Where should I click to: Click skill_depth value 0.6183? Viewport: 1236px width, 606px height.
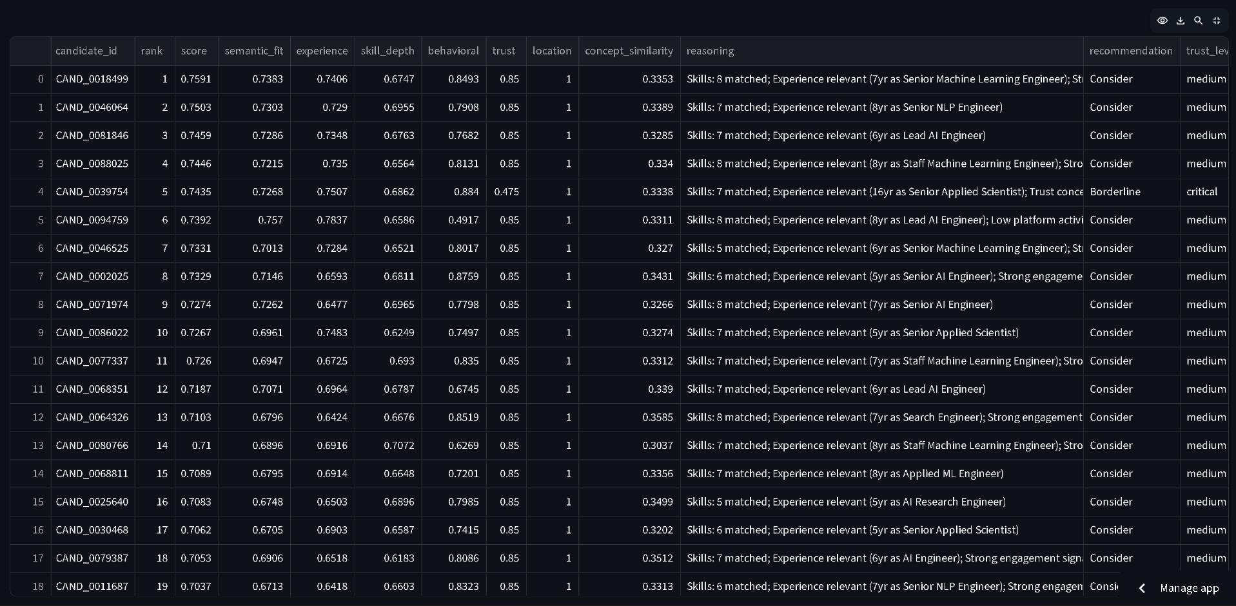pos(388,558)
